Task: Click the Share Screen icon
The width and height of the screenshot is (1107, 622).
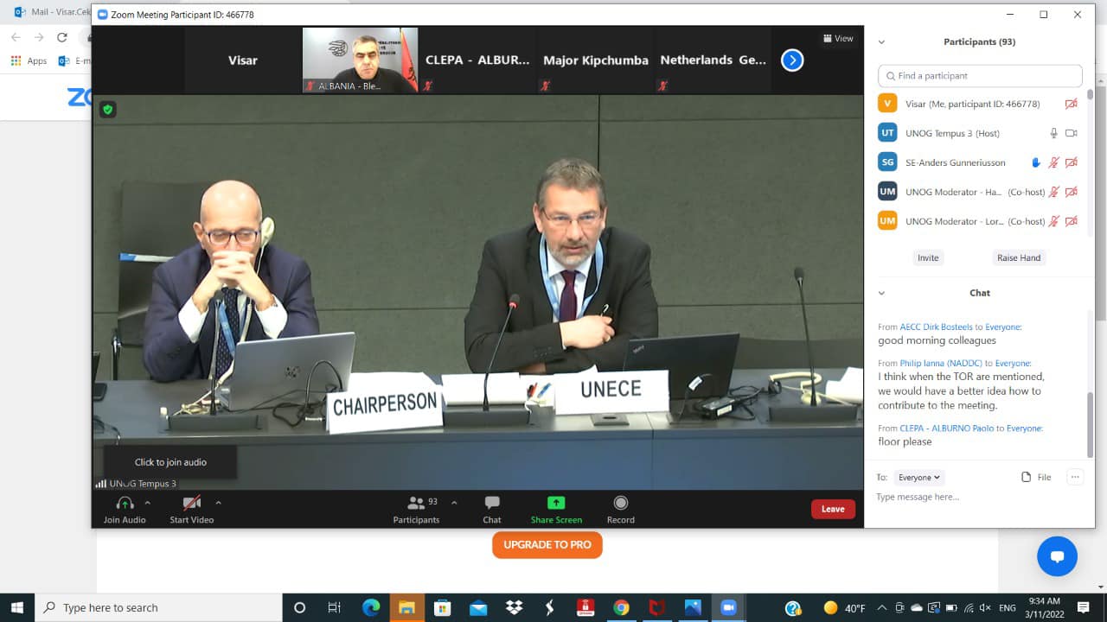Action: (x=556, y=504)
